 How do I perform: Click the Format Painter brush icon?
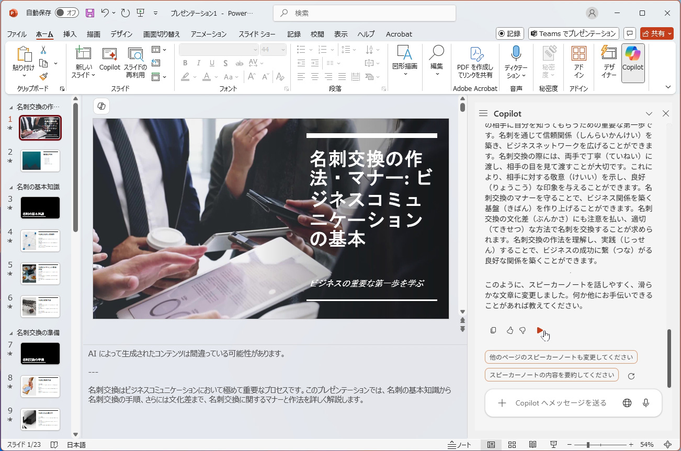pos(43,77)
